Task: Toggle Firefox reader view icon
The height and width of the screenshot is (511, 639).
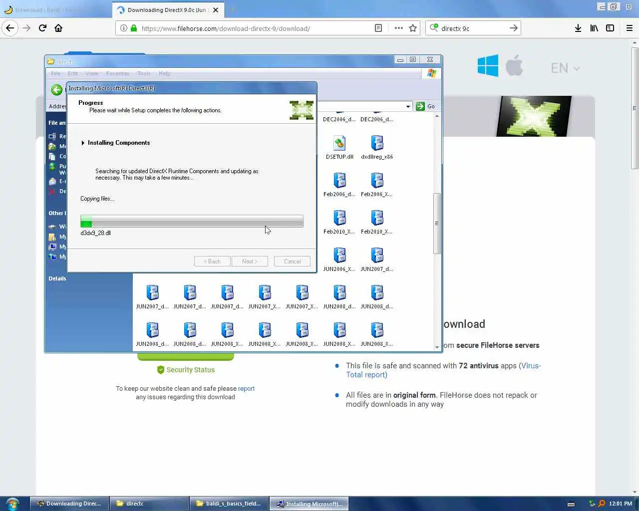Action: [378, 28]
